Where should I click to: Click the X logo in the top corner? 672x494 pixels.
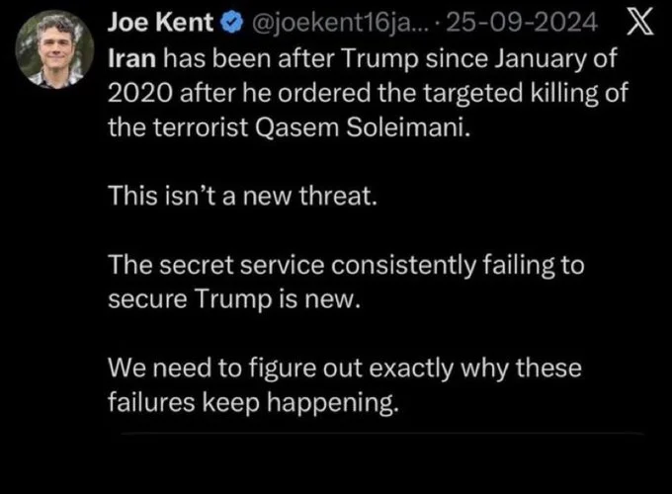(x=640, y=23)
